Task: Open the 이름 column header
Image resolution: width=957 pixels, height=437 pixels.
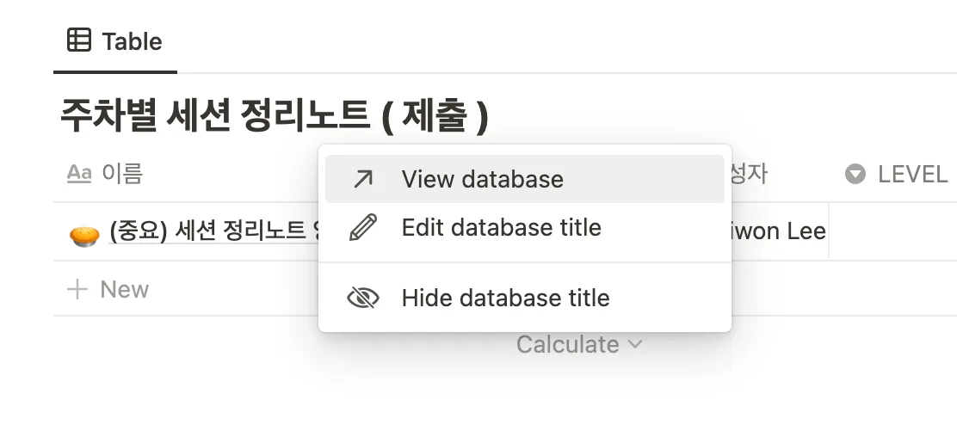Action: (122, 174)
